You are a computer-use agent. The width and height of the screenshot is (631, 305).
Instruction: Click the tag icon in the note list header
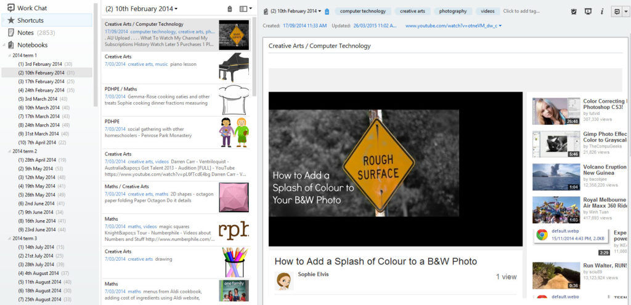click(230, 9)
